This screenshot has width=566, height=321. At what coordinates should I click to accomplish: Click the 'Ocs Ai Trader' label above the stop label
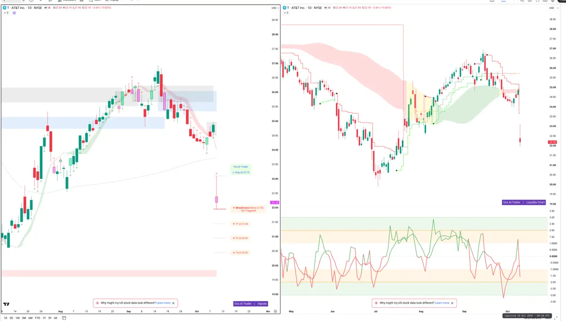[241, 167]
